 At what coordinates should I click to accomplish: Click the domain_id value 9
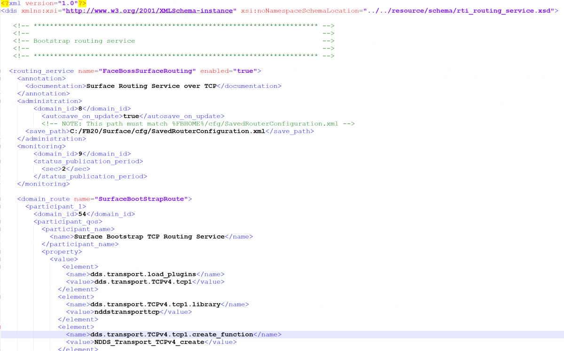tap(80, 154)
